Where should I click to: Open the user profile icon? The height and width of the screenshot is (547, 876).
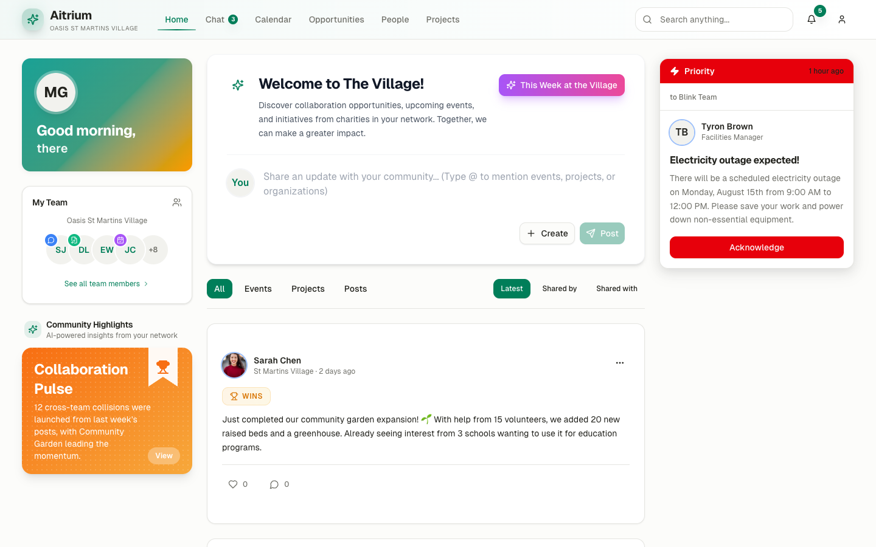[842, 19]
